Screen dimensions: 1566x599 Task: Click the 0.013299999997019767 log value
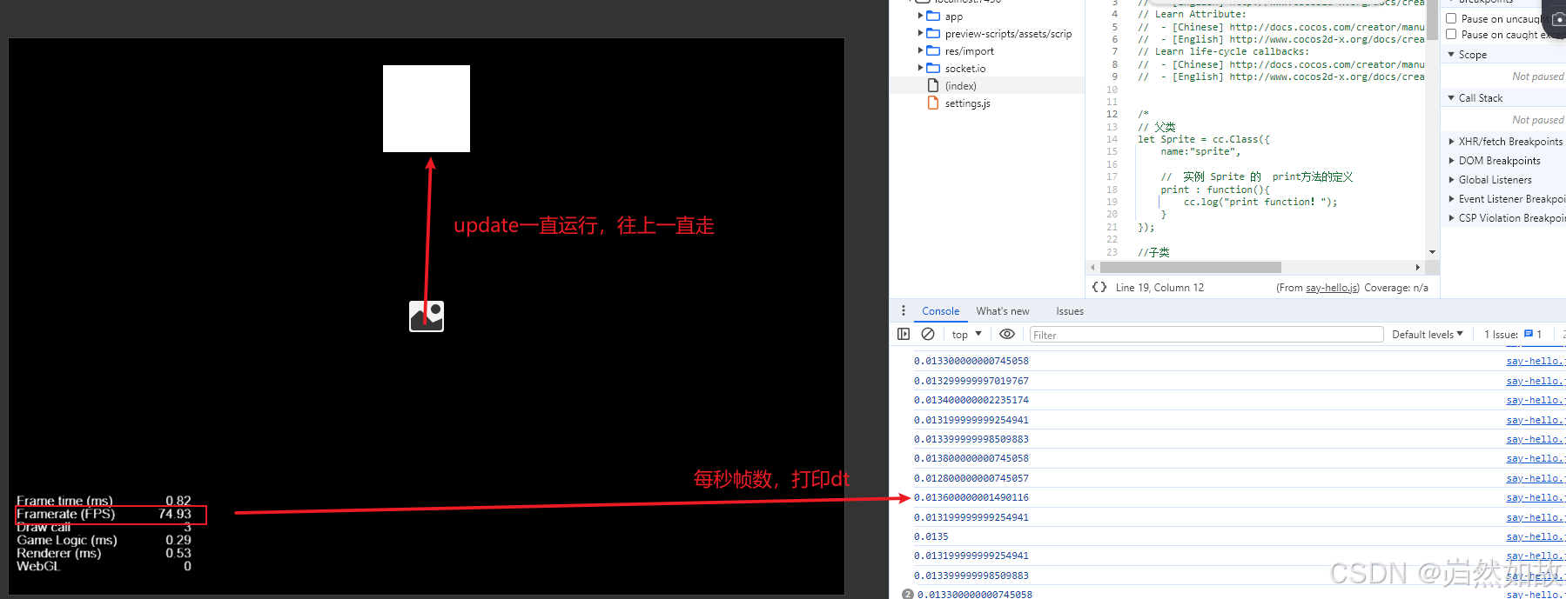(x=971, y=381)
